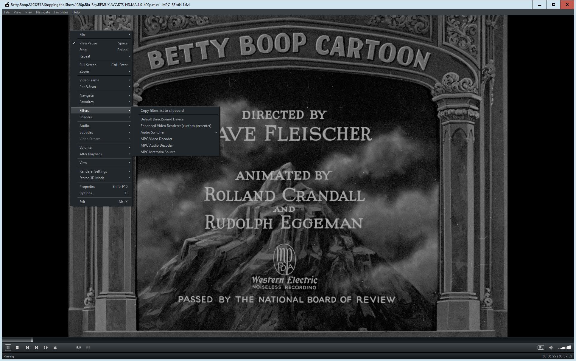Click Copy filters list to clipboard

(x=162, y=111)
